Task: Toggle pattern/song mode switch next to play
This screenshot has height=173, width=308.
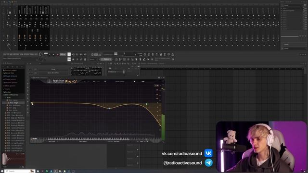Action: 46,53
